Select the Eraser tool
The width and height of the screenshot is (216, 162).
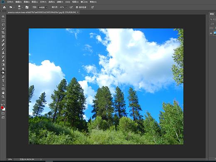[3, 61]
